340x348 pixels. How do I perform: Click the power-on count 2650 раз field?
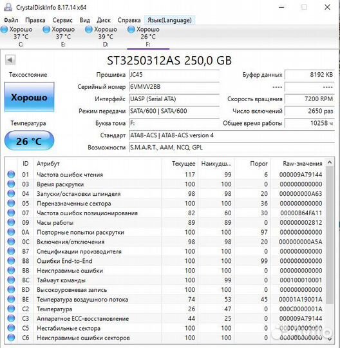click(x=310, y=111)
